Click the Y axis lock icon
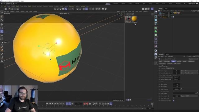Viewport: 199px width, 112px height. tap(12, 9)
